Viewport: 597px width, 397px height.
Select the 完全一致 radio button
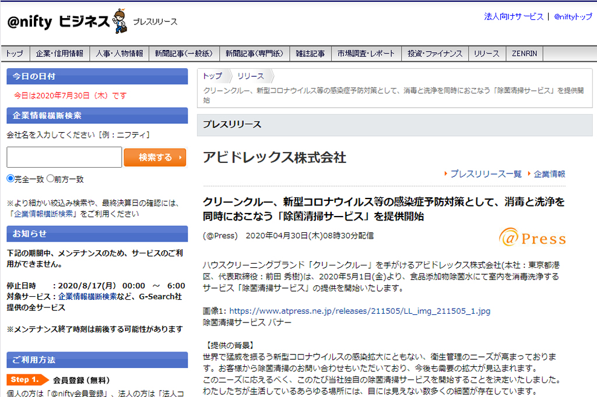point(10,178)
